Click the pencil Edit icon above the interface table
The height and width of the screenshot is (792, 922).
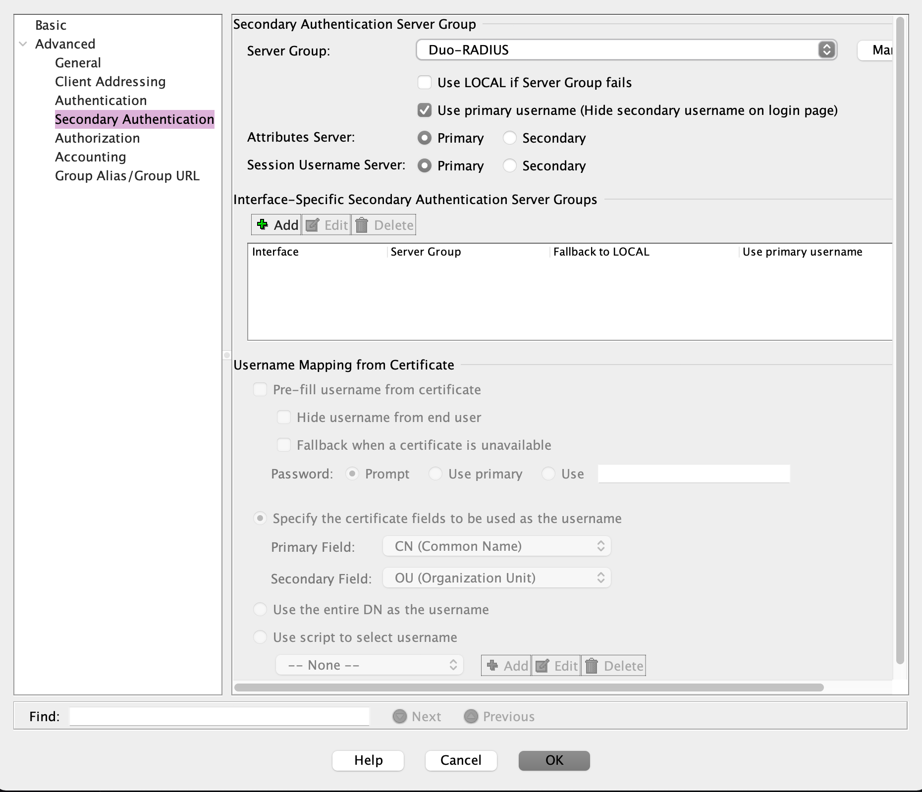point(313,224)
